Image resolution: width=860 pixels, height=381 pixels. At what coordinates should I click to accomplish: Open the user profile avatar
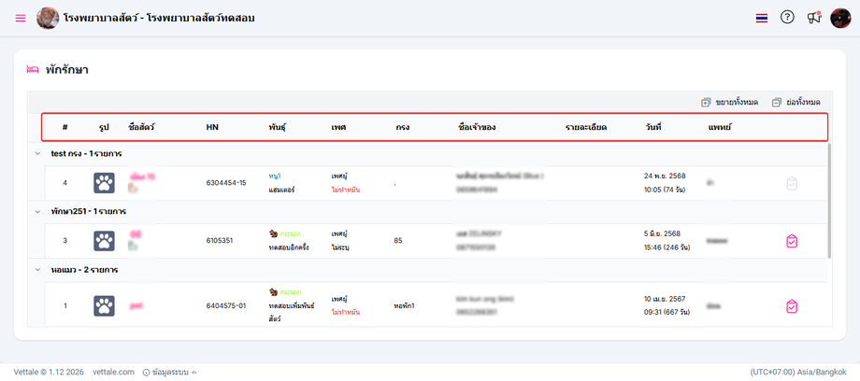pos(840,18)
